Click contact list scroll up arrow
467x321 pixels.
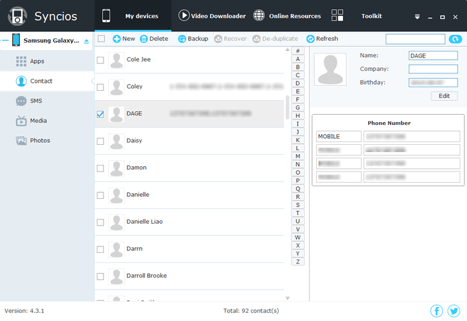pyautogui.click(x=288, y=49)
